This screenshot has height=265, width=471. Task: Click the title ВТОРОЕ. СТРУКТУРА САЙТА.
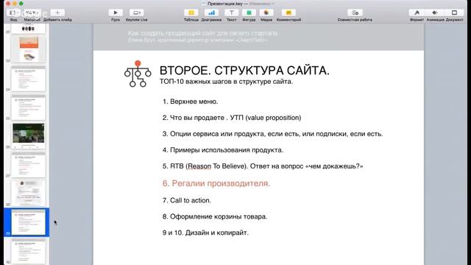(244, 71)
